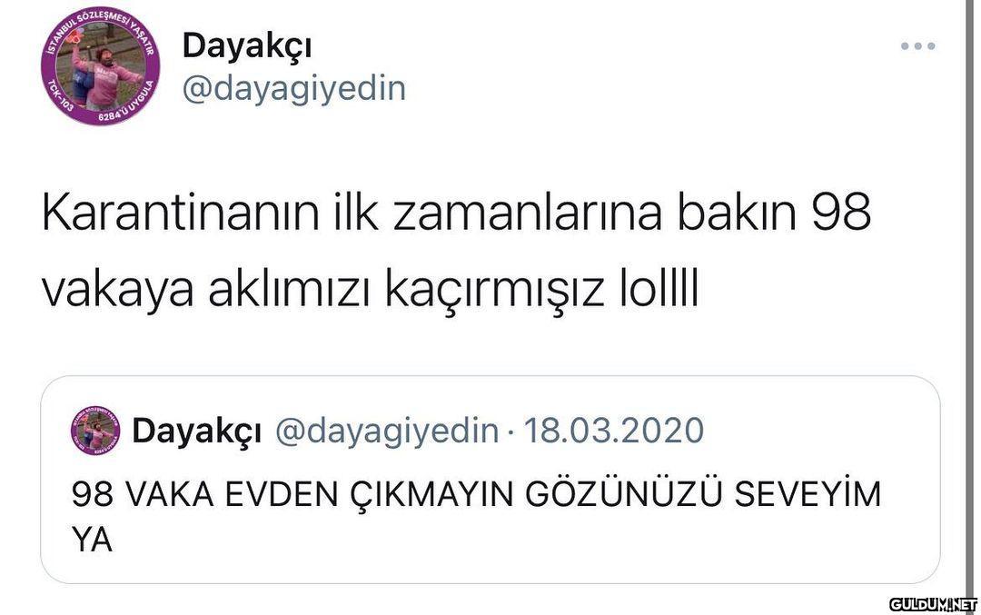This screenshot has height=615, width=981.
Task: Visit the @dayagiyedin handle under the name
Action: [x=294, y=89]
